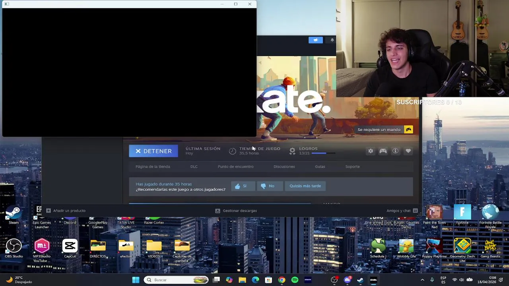This screenshot has height=286, width=509.
Task: Open Google Chrome from the taskbar
Action: click(x=282, y=280)
